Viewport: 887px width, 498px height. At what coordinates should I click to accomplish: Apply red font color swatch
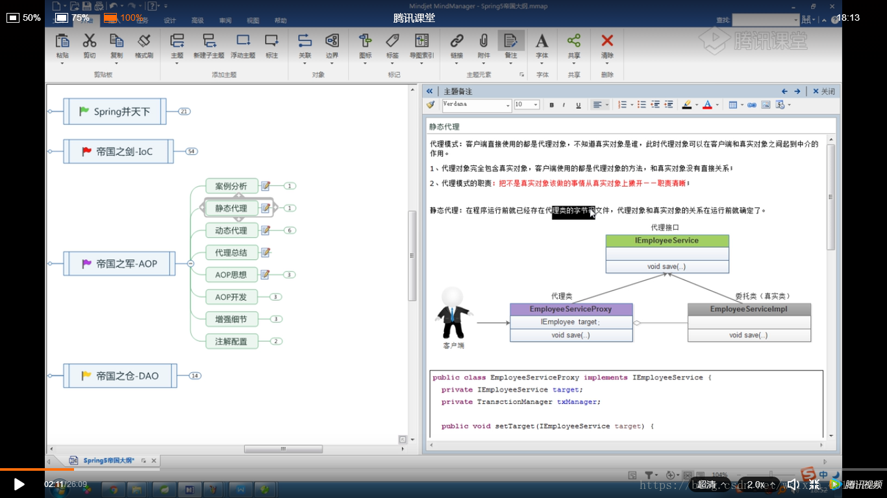[708, 104]
